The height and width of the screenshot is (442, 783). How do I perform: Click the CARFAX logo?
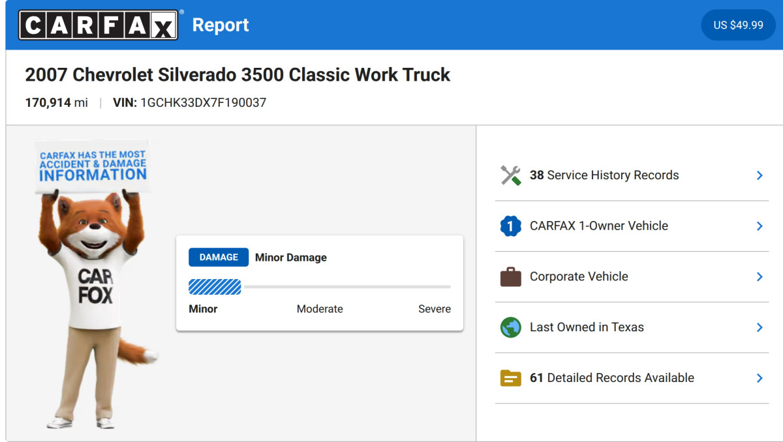[x=99, y=25]
